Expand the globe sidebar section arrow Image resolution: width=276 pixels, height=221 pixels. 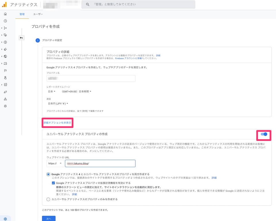click(x=2, y=56)
